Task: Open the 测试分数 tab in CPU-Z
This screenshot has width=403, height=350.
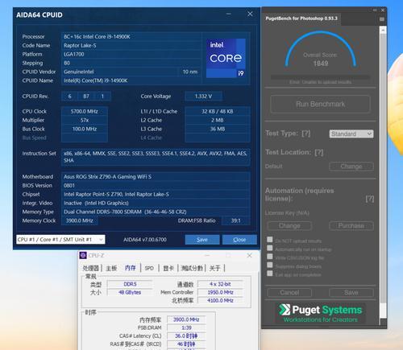Action: pyautogui.click(x=192, y=268)
